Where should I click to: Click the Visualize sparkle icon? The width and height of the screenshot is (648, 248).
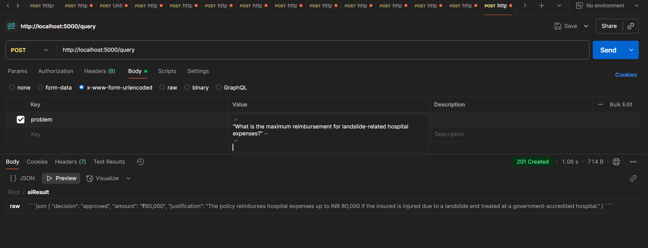click(89, 178)
